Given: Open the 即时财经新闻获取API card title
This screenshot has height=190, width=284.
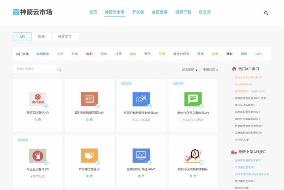Looking at the screenshot, I should (x=90, y=113).
